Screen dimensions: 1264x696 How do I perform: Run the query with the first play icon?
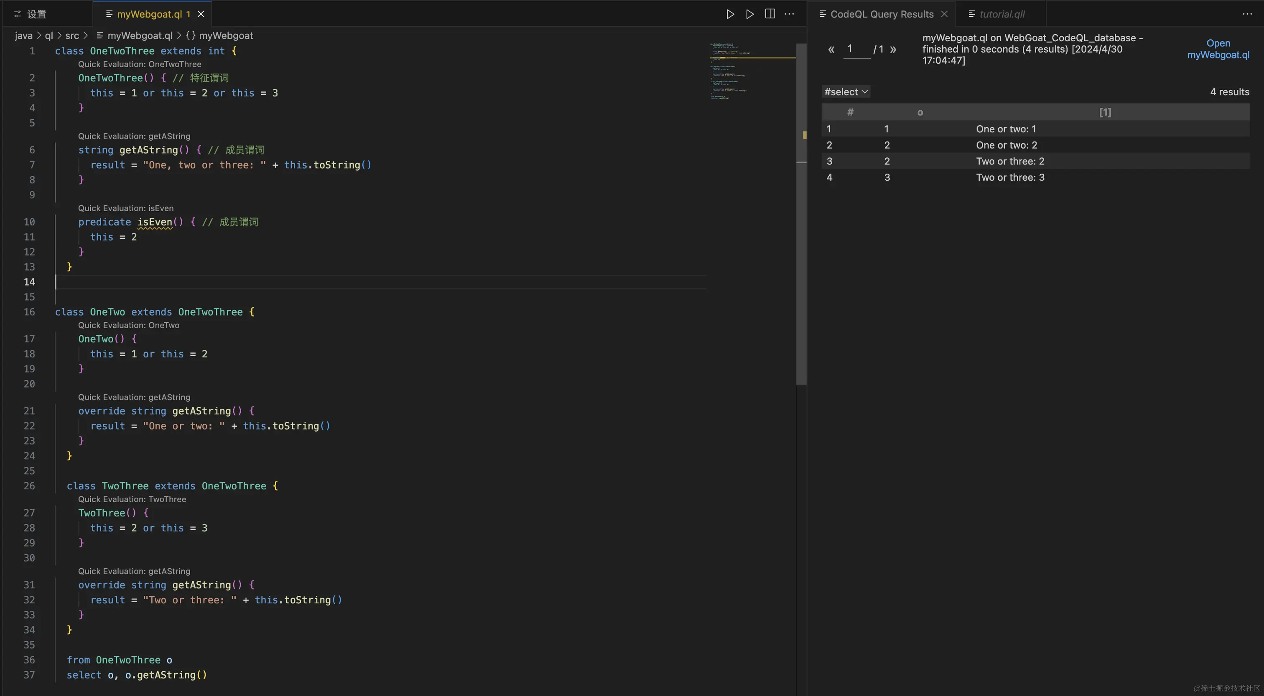(730, 14)
